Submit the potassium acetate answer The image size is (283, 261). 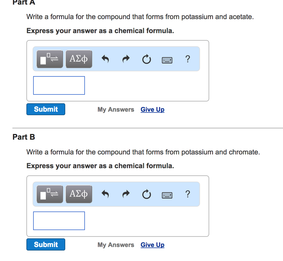(46, 109)
